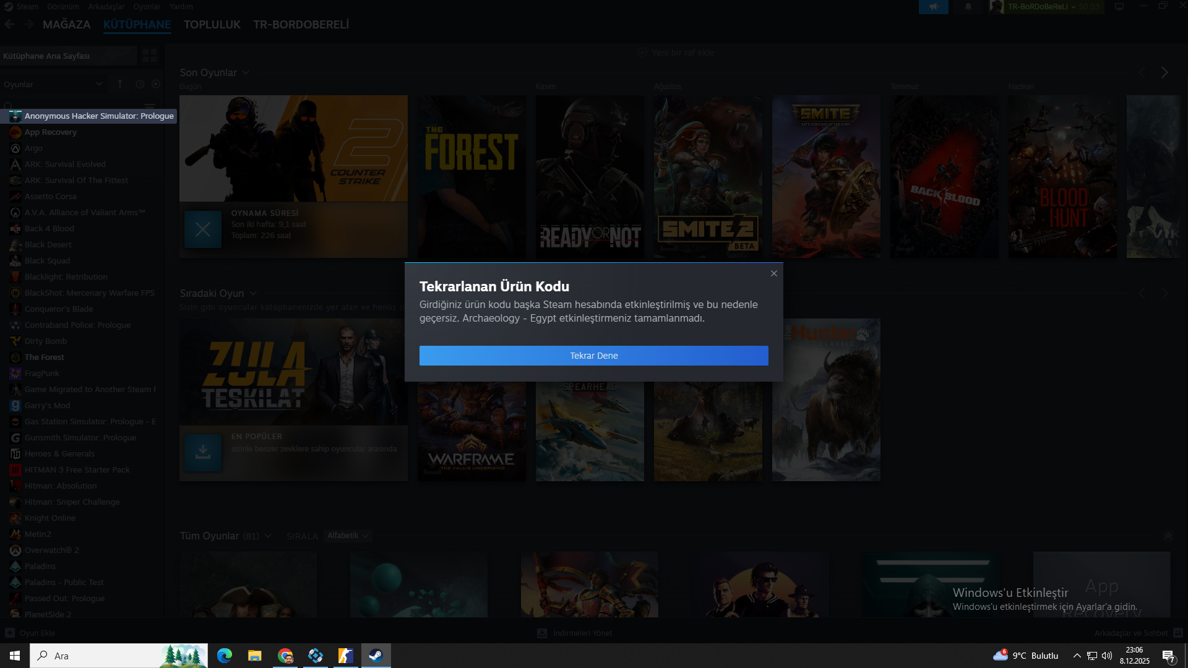This screenshot has height=668, width=1188.
Task: Open the Blood Hunt cover
Action: point(1062,176)
